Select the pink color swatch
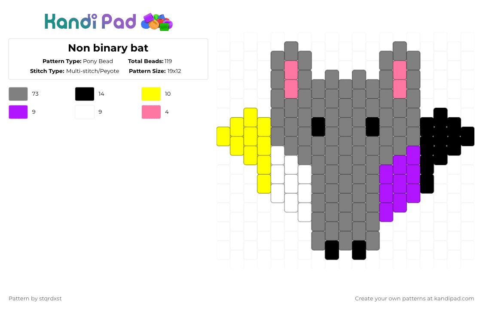This screenshot has width=483, height=309. click(151, 112)
